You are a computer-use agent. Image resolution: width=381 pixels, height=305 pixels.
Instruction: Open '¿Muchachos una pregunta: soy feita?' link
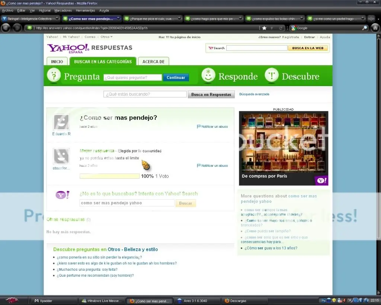point(87,270)
